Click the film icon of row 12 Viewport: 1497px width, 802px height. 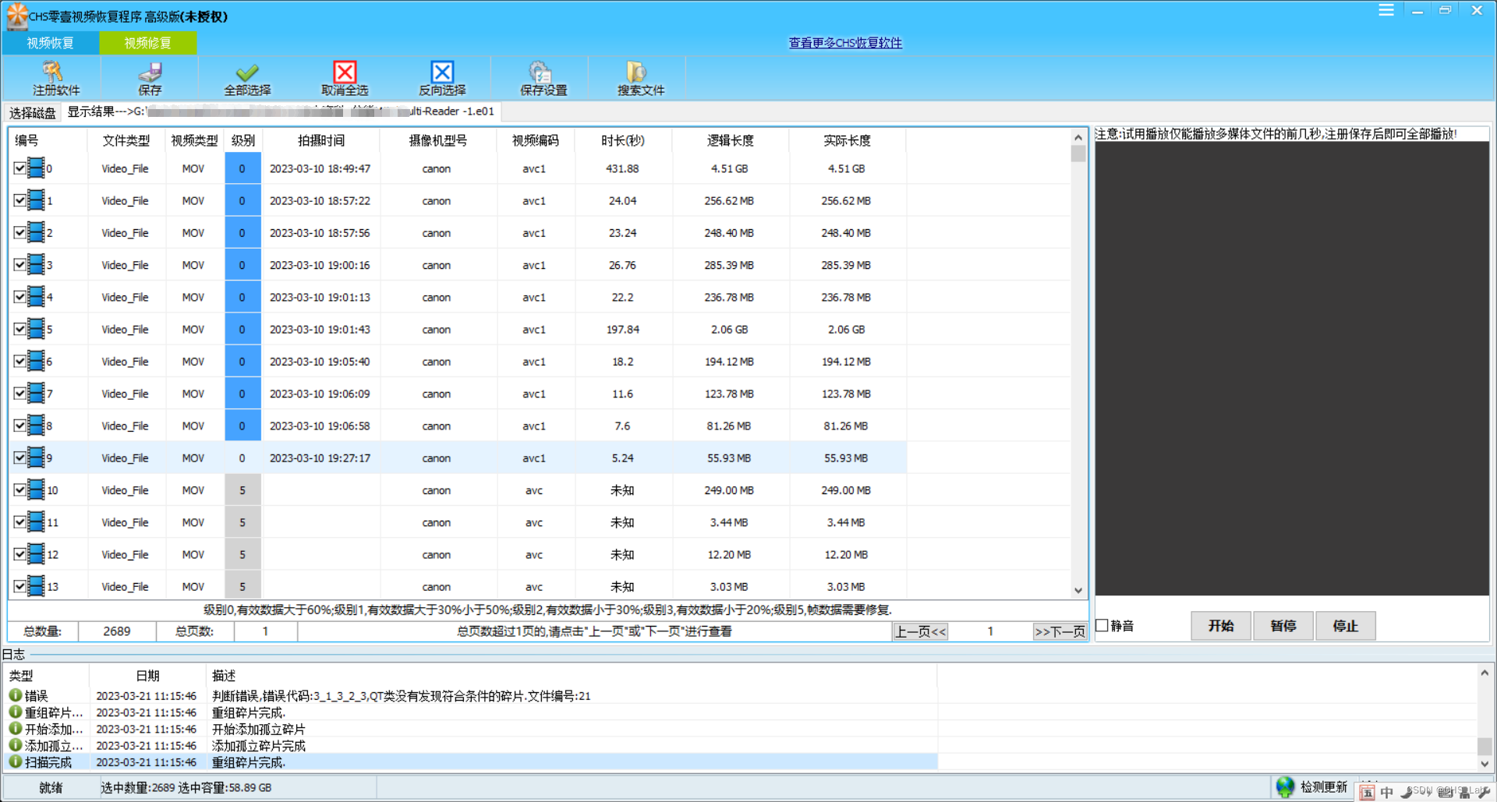36,554
